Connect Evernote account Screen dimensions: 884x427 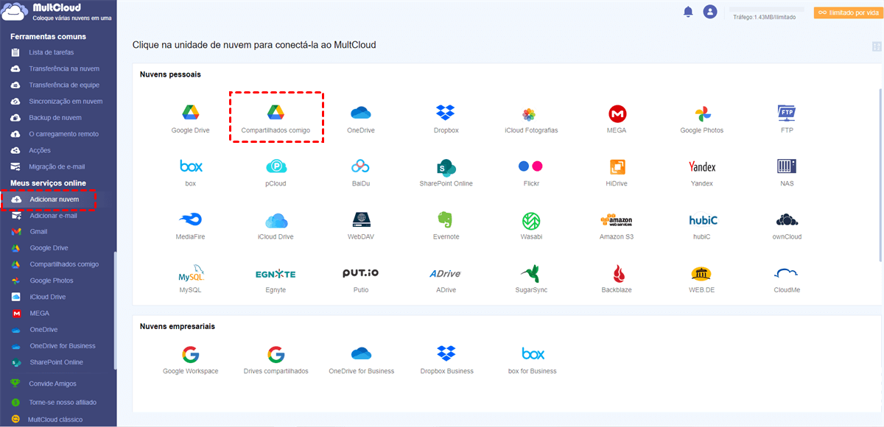(446, 225)
